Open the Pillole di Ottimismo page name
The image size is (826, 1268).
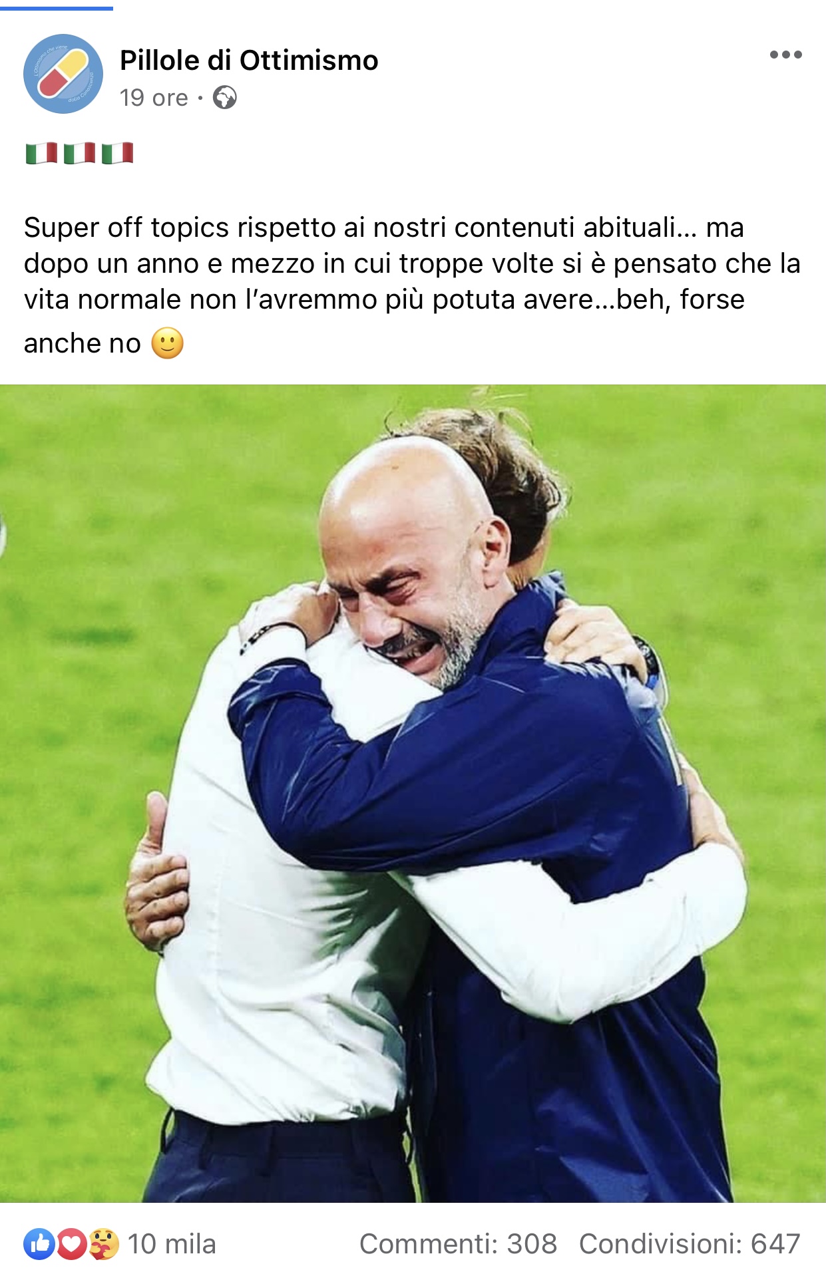tap(249, 61)
